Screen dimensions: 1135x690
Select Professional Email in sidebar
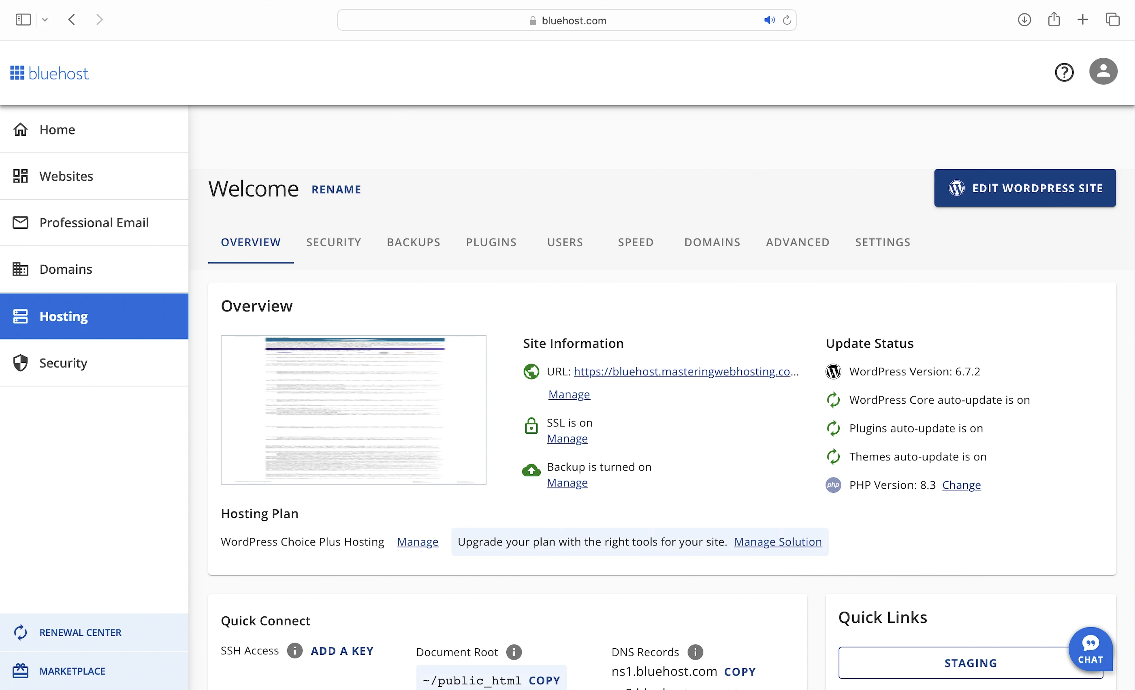[x=94, y=222]
